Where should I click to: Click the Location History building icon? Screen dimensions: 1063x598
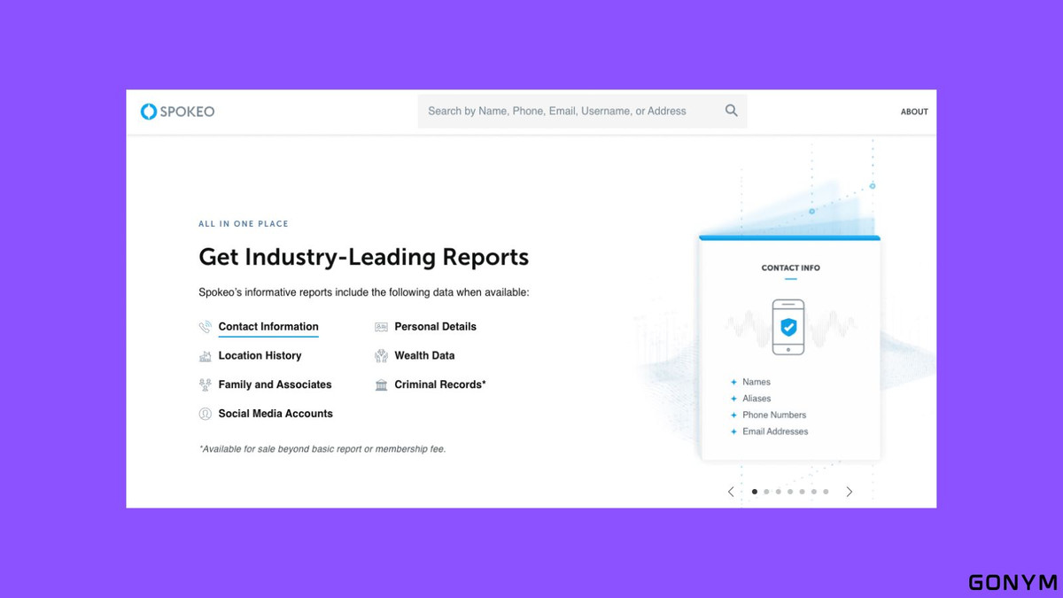206,356
